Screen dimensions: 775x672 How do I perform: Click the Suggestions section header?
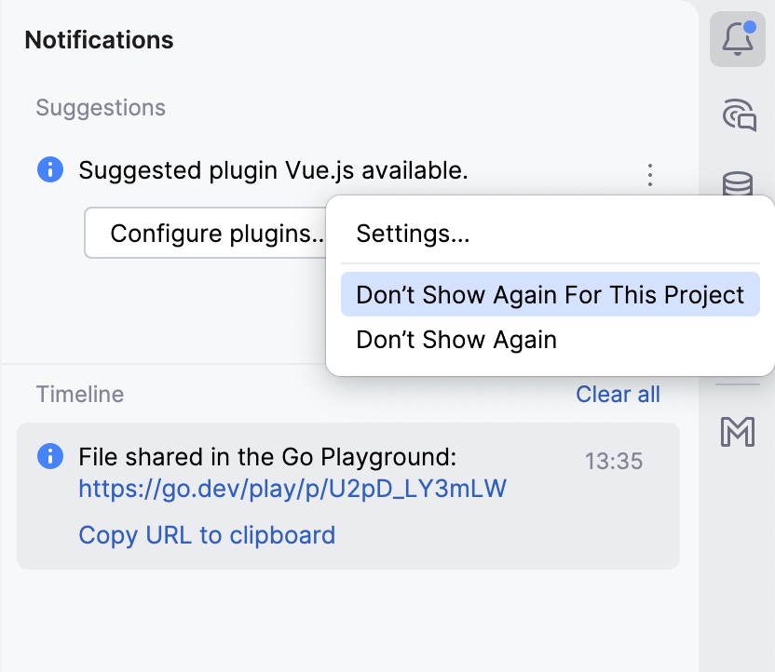tap(101, 108)
